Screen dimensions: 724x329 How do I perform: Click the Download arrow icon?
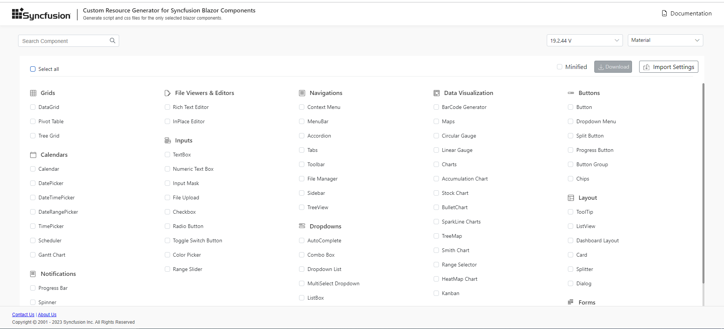tap(601, 67)
